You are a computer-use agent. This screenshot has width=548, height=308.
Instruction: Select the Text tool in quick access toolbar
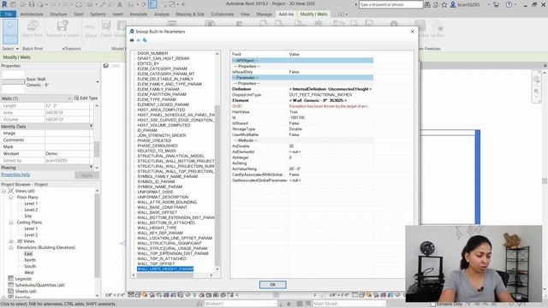(x=120, y=4)
